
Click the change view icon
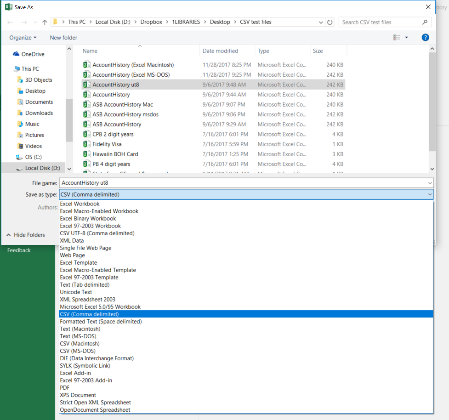(397, 38)
